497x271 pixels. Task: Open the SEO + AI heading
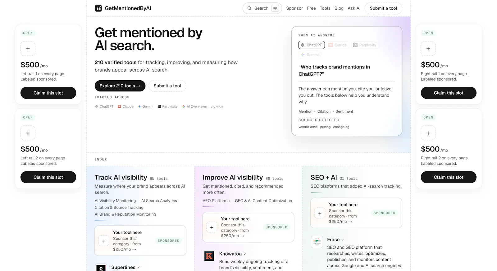324,177
